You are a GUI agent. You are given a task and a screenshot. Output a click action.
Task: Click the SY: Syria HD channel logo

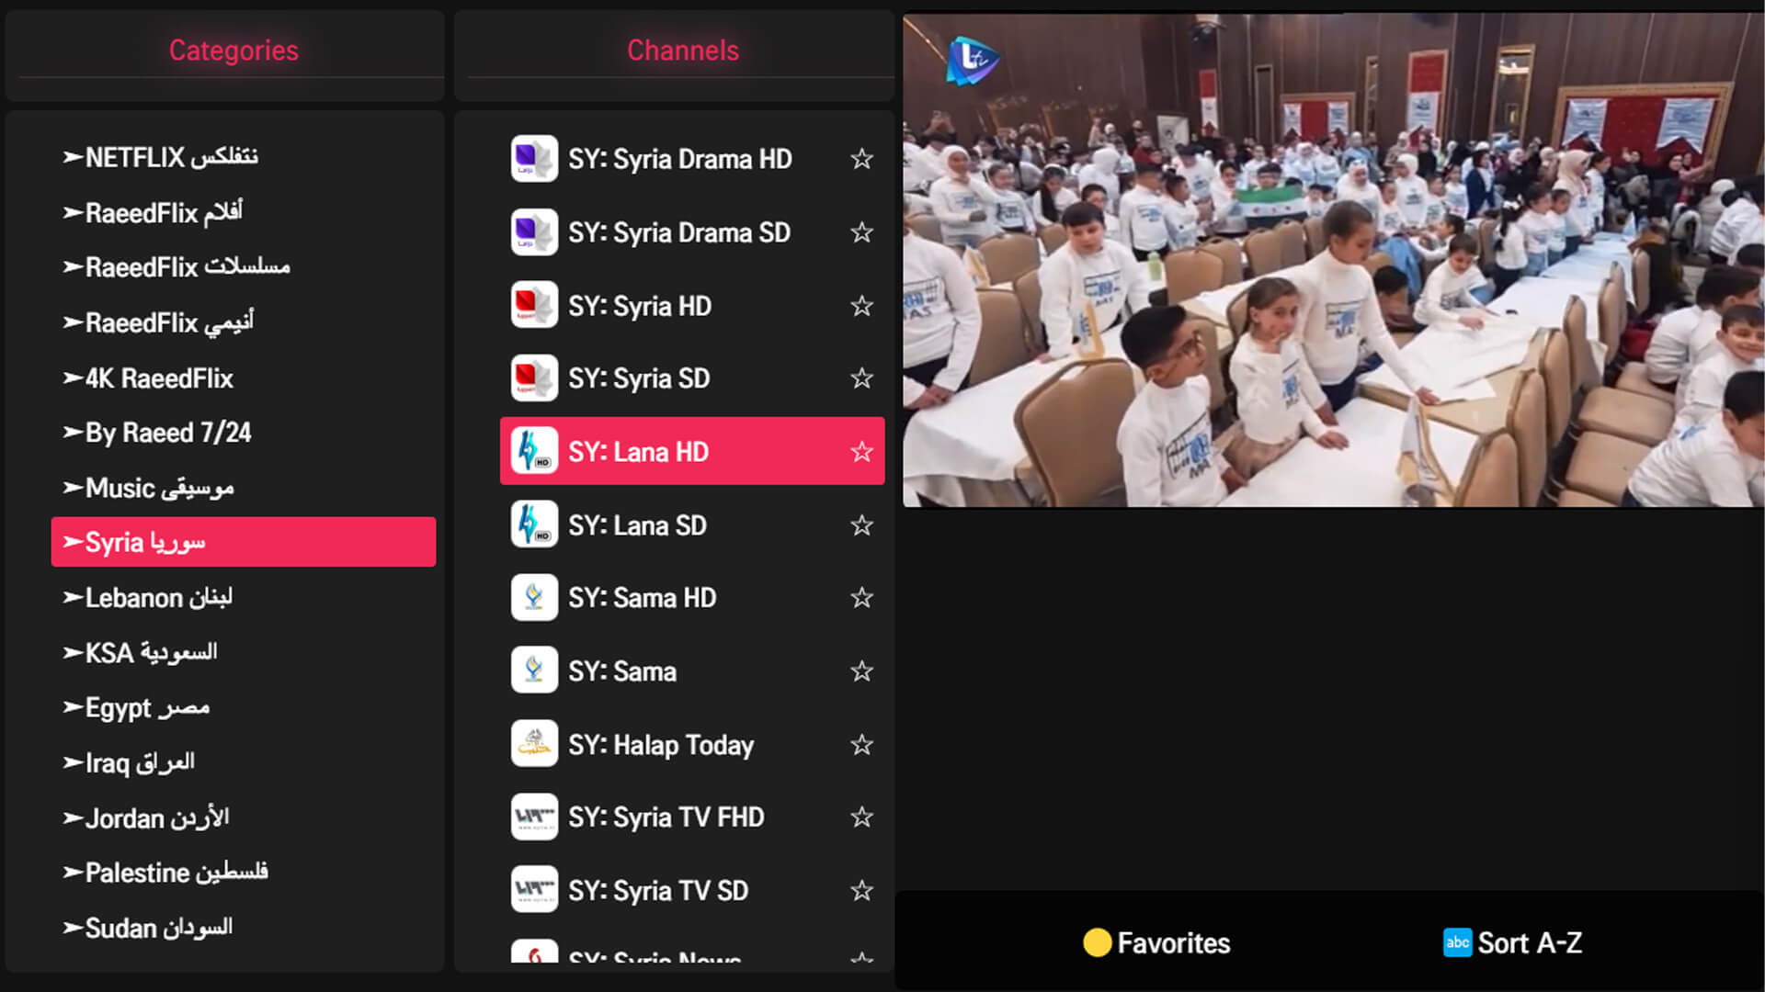534,305
